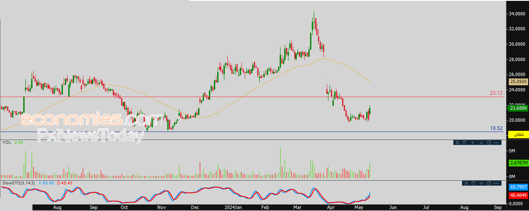The height and width of the screenshot is (211, 529).
Task: Click the Feb date axis label
Action: (x=265, y=207)
